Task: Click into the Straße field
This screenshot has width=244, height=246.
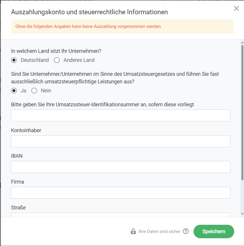Action: (x=121, y=215)
